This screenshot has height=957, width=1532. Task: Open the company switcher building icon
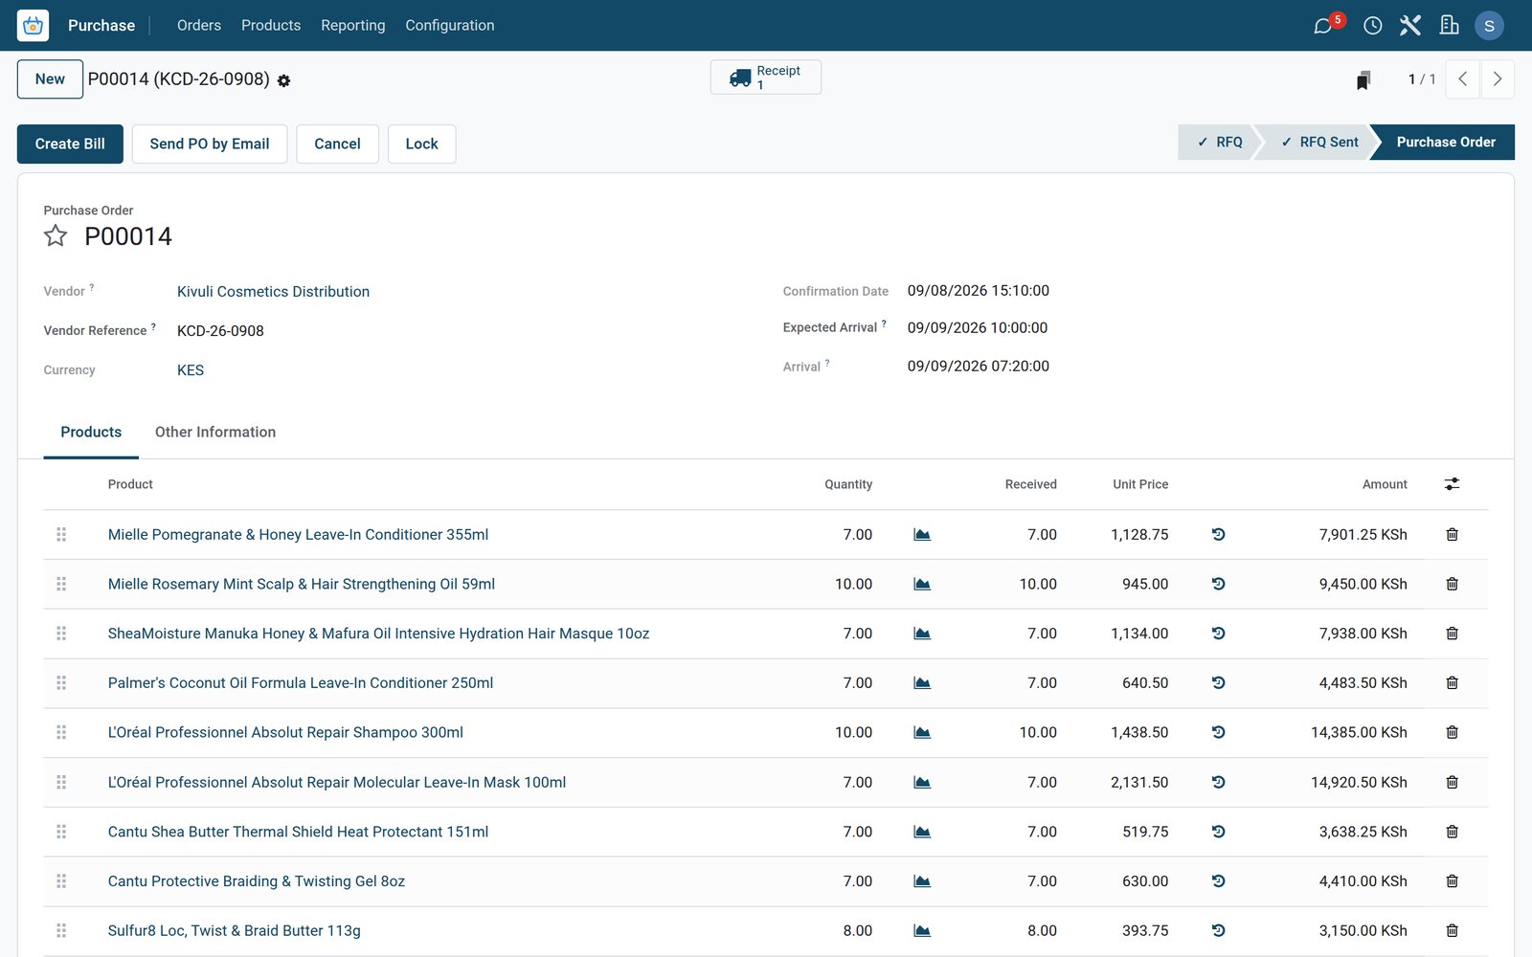pos(1449,26)
